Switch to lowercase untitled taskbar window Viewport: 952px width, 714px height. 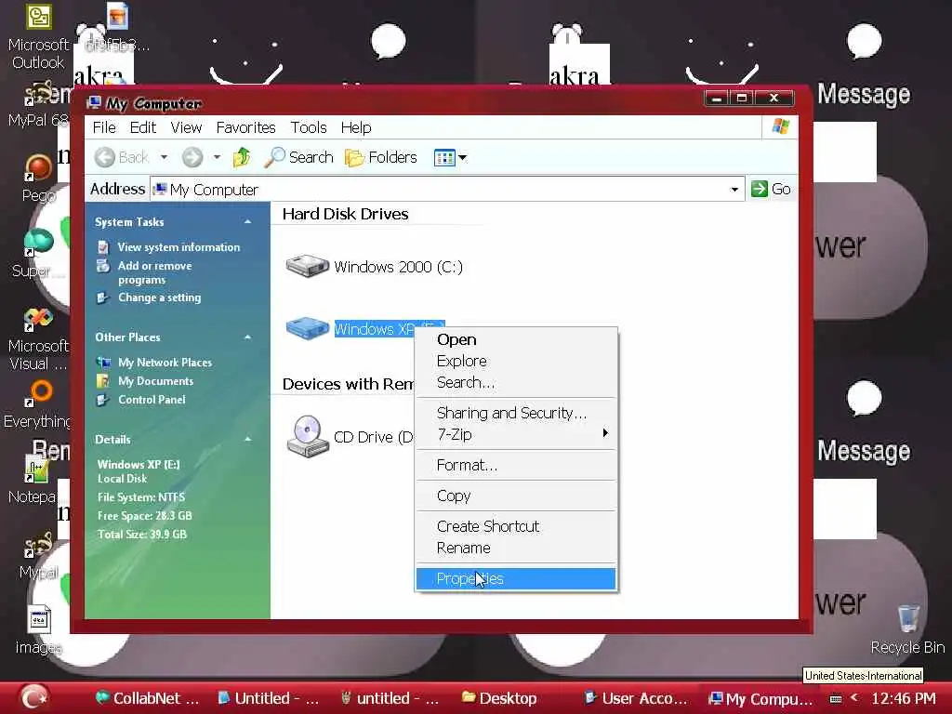click(x=390, y=699)
